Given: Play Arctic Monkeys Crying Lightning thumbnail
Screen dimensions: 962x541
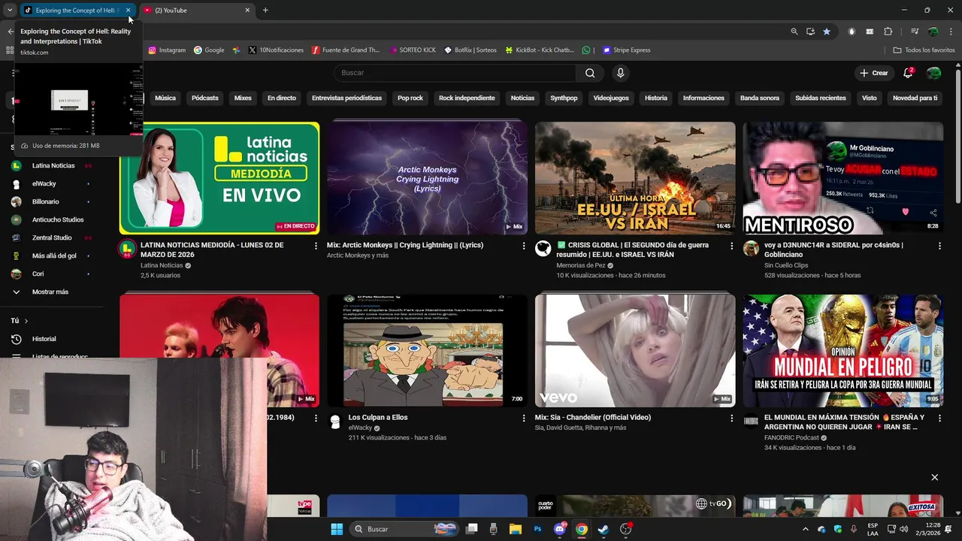Looking at the screenshot, I should 427,178.
